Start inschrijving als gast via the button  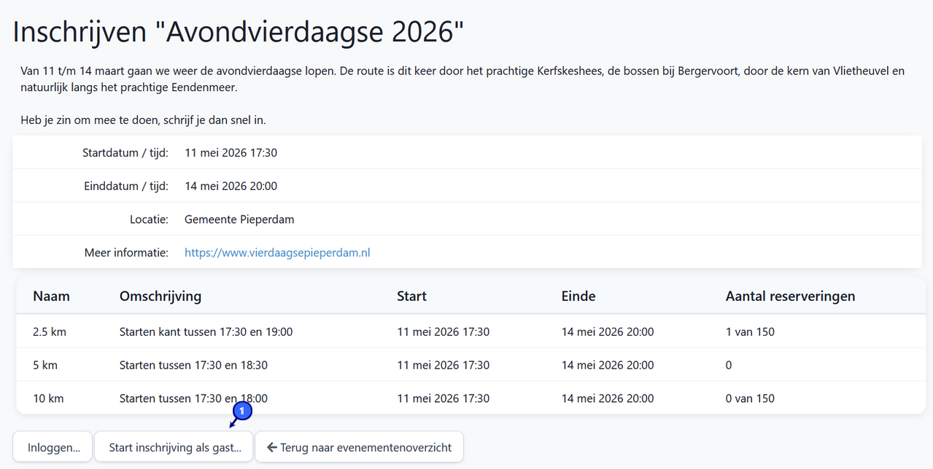click(173, 446)
